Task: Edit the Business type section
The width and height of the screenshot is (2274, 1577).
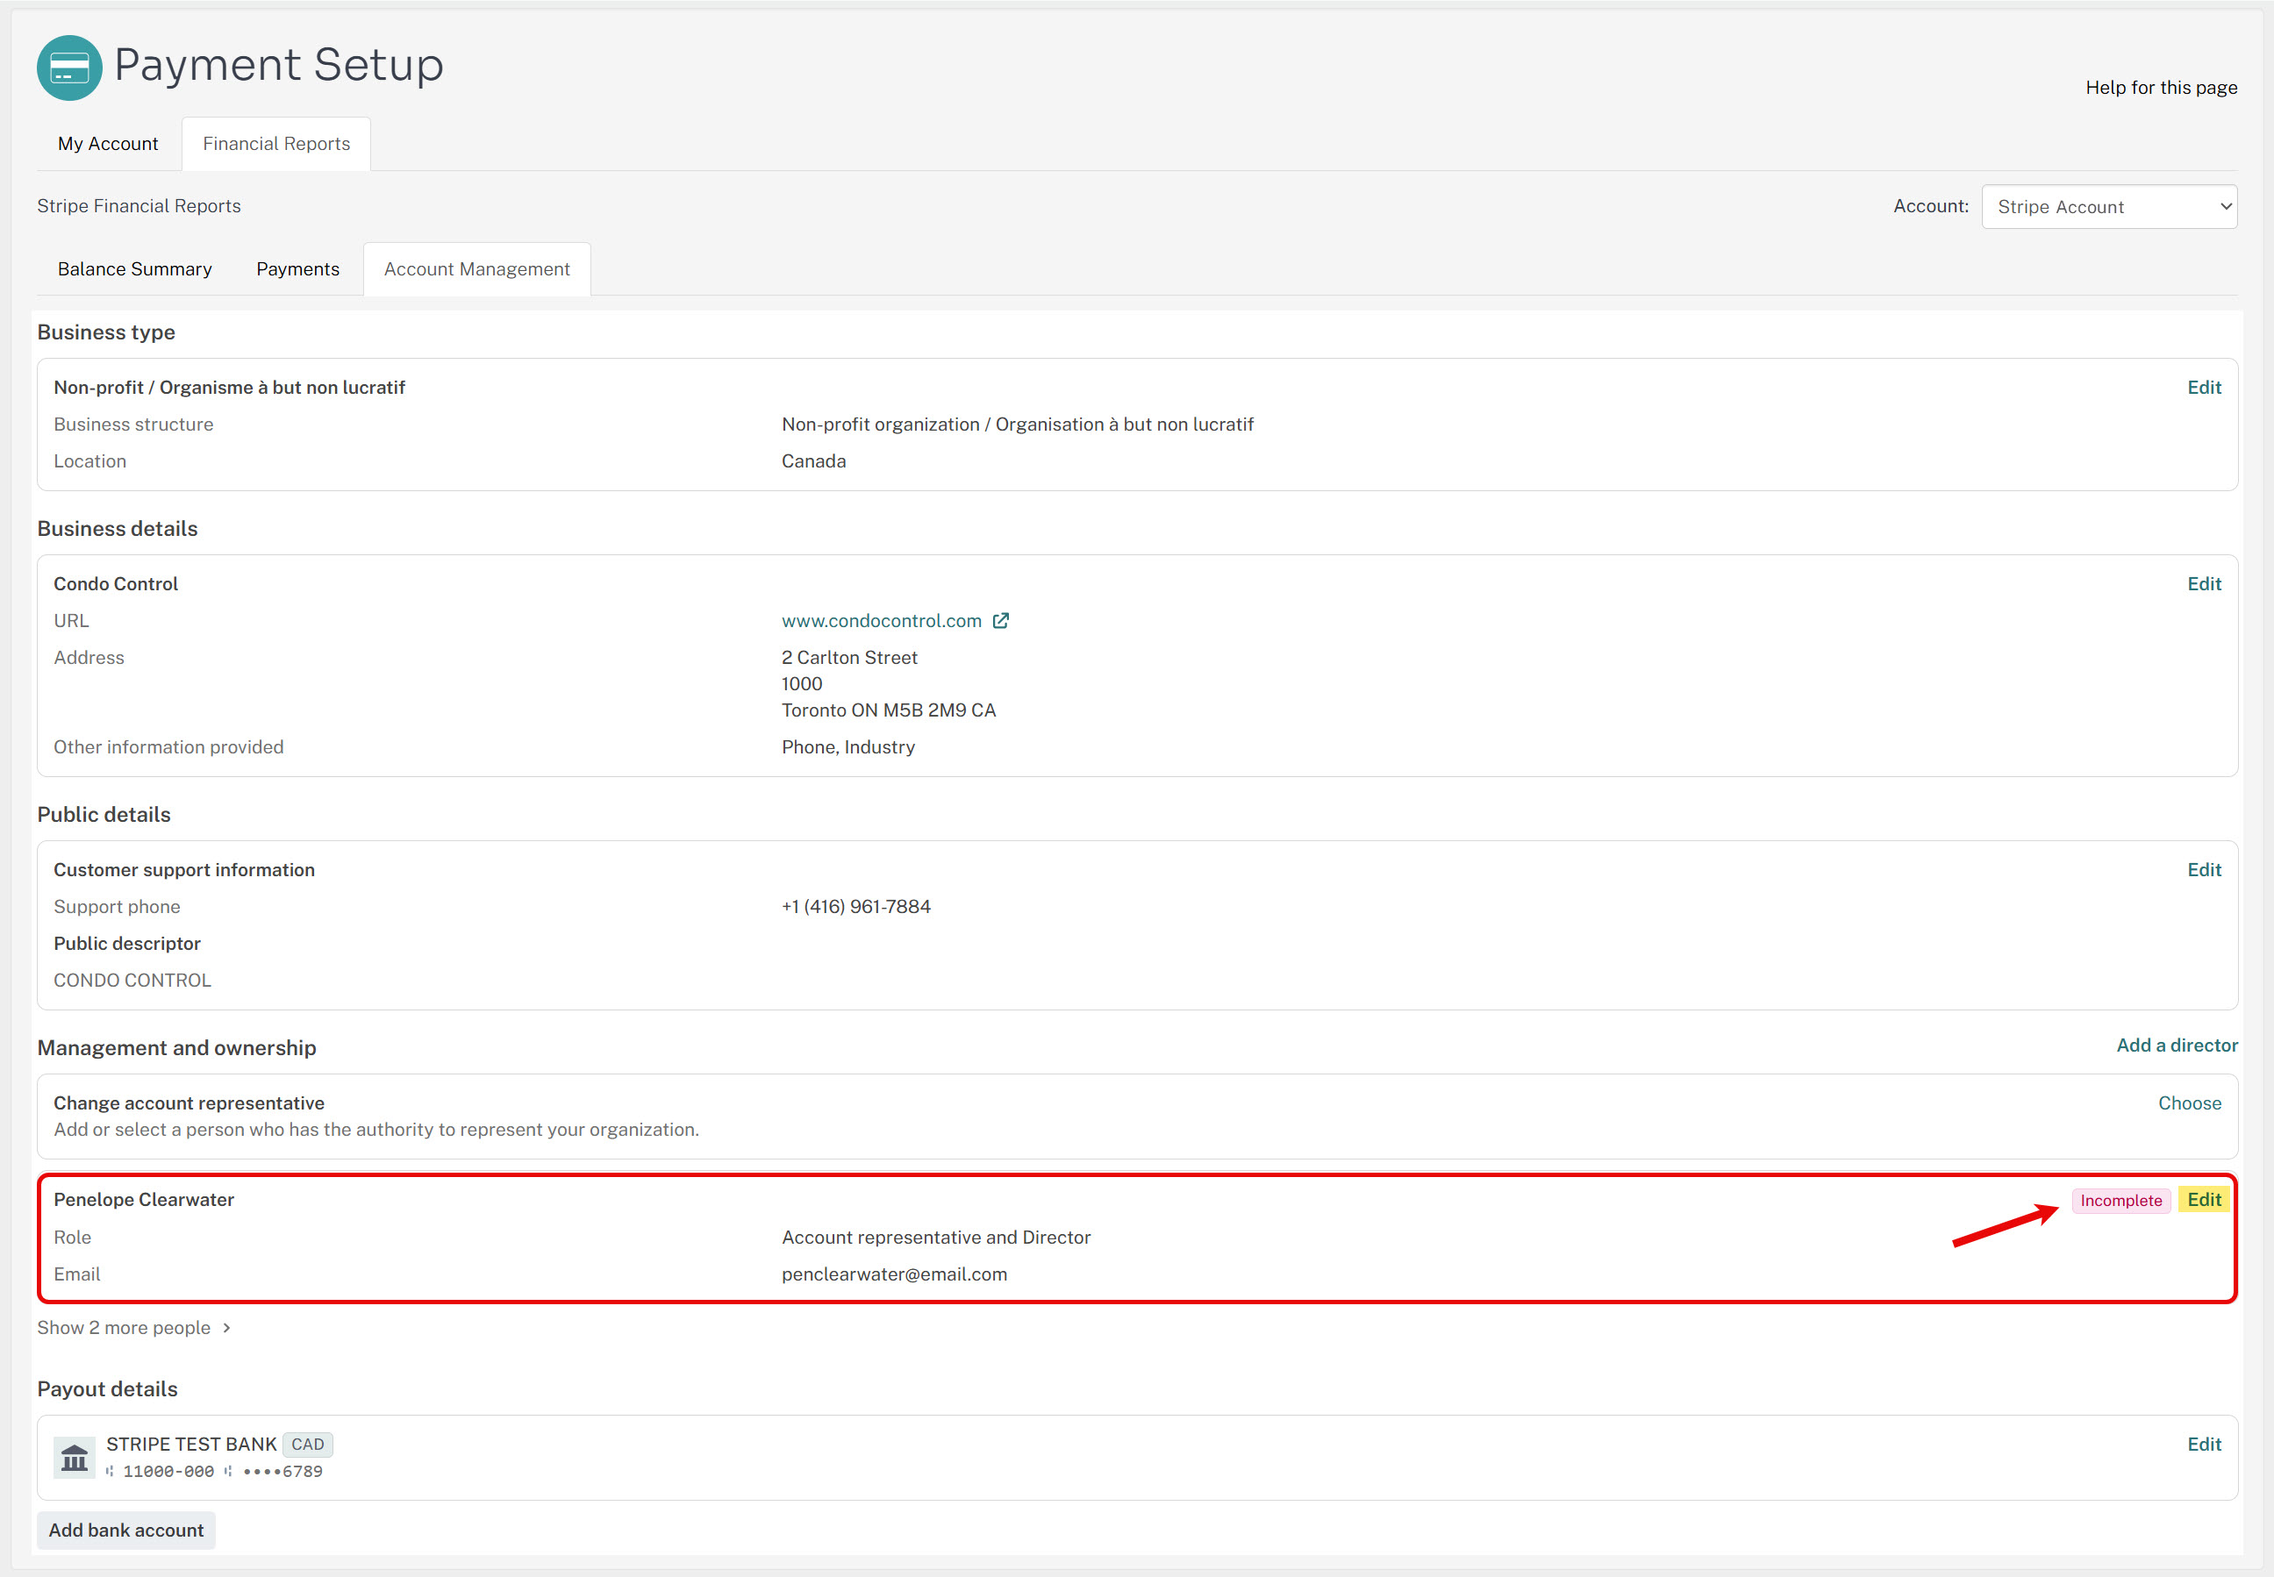Action: coord(2204,388)
